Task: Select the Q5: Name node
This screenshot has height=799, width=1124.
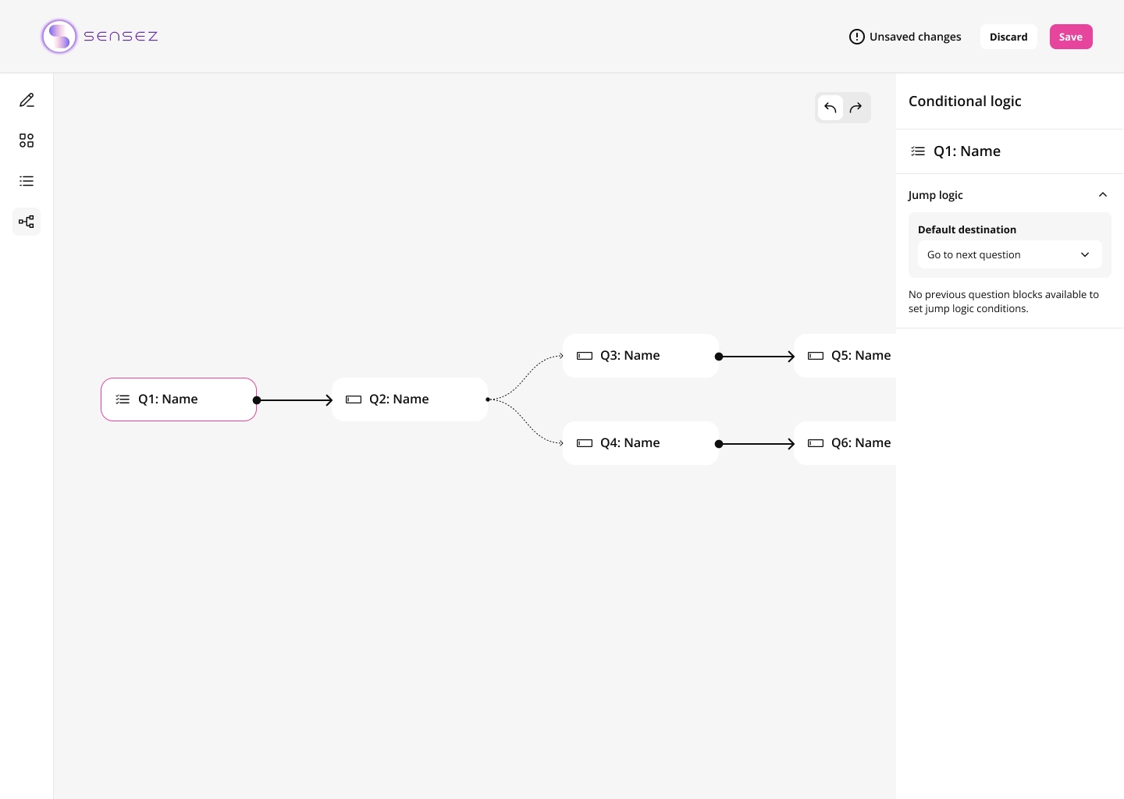Action: coord(845,356)
